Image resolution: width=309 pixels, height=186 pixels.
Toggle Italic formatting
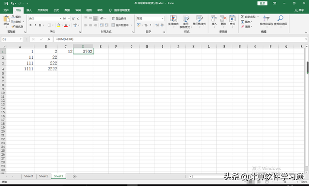(x=35, y=25)
